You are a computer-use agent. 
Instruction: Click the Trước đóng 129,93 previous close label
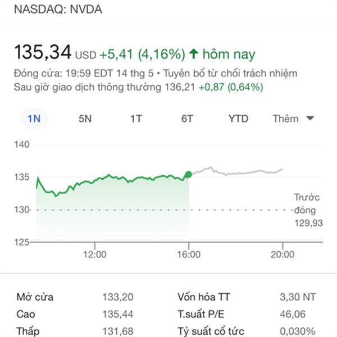(x=308, y=210)
